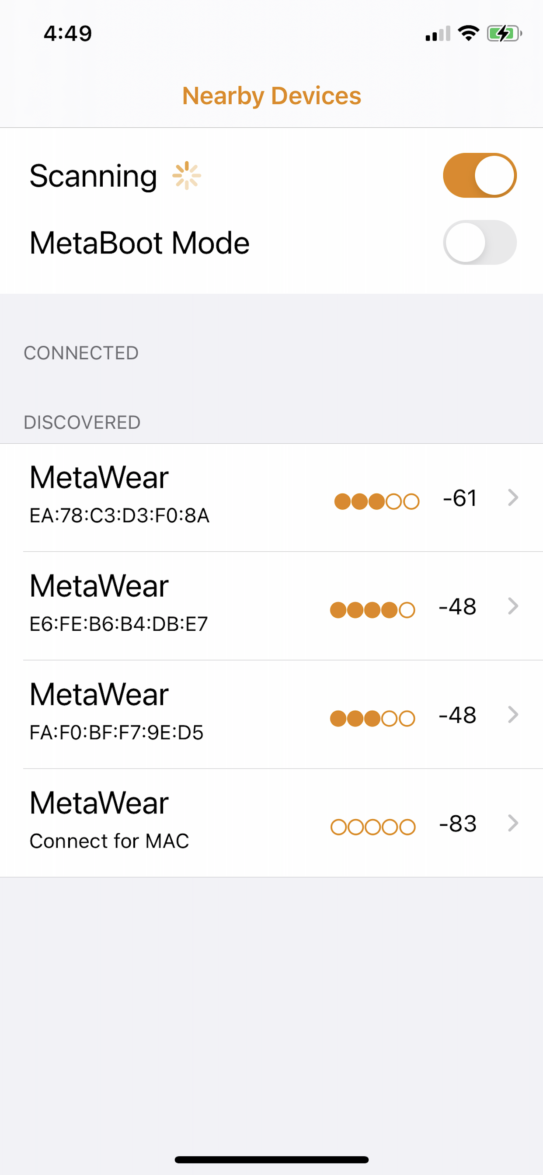This screenshot has height=1175, width=543.
Task: Enable the MetaBoot Mode switch
Action: coord(480,243)
